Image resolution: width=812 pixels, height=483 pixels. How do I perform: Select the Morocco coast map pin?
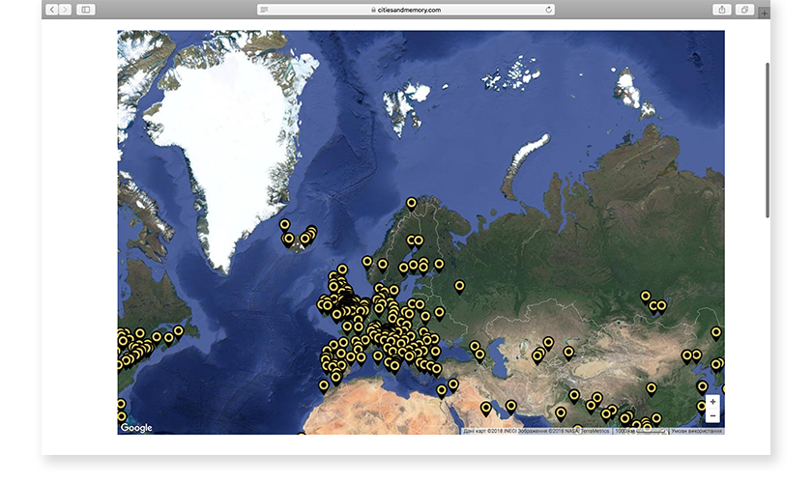click(324, 385)
